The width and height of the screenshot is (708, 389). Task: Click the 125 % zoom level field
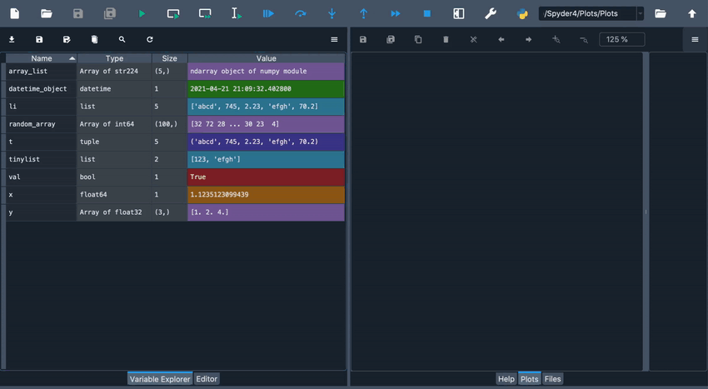click(621, 39)
